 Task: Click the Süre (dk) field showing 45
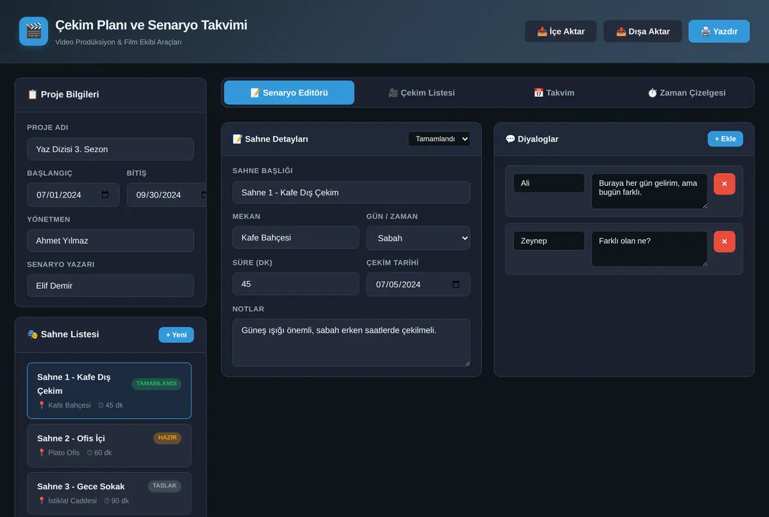[295, 284]
